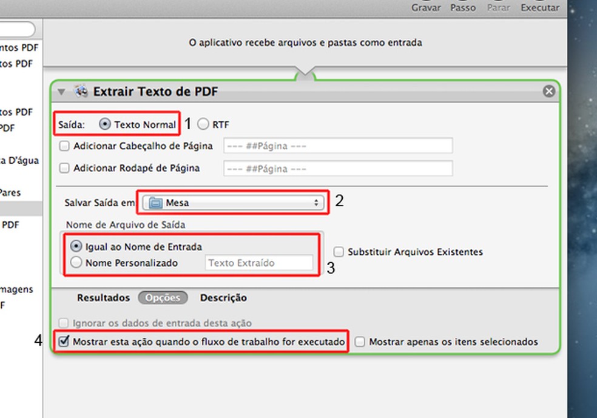Image resolution: width=597 pixels, height=418 pixels.
Task: Open the Descrição tab
Action: 223,298
